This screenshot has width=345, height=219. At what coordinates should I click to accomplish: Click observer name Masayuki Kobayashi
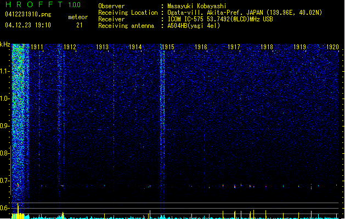point(197,6)
